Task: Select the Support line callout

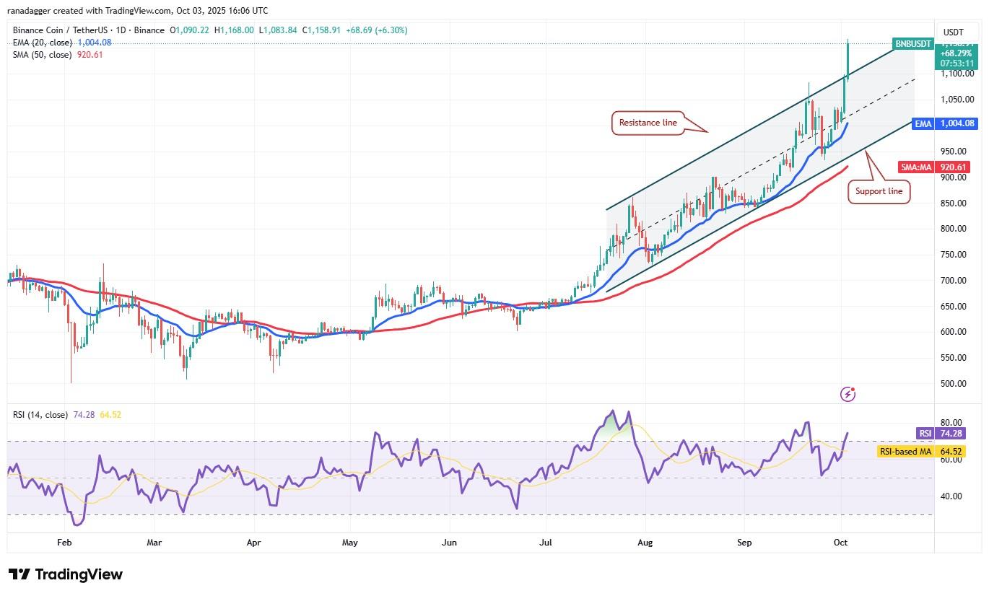Action: tap(878, 191)
